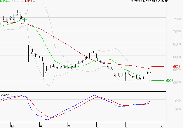
Task: Click the TEC 27/7/2025 timestamp text
Action: pos(149,1)
